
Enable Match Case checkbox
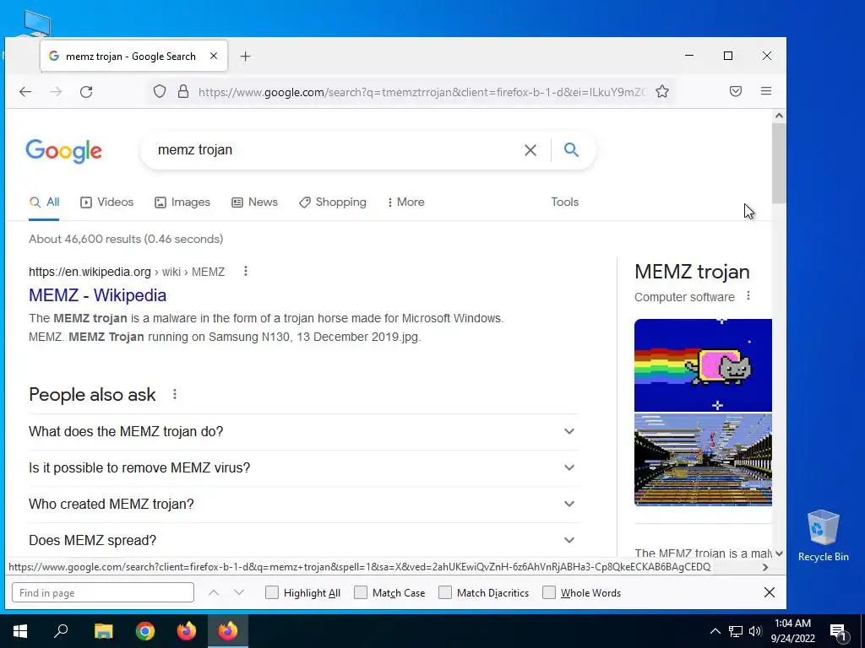pyautogui.click(x=360, y=592)
